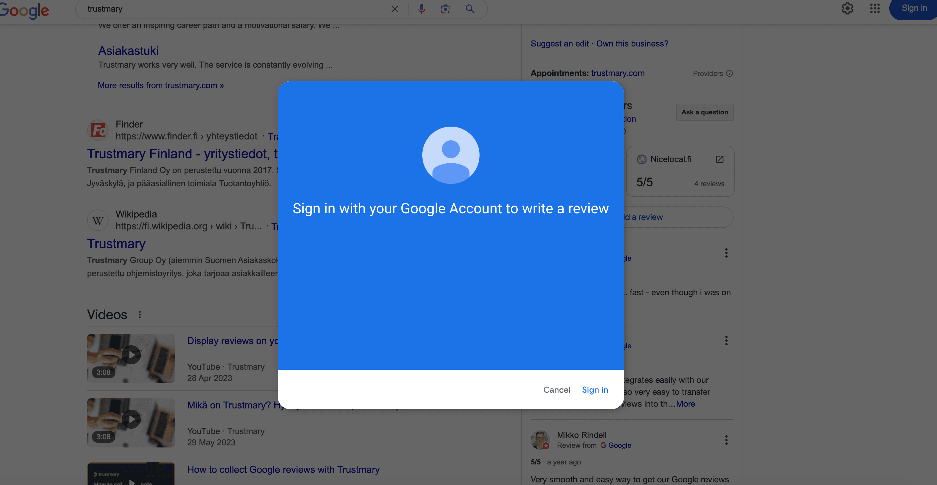Click the fi.wikipedia.org URL breadcrumb
Viewport: 937px width, 485px height.
tap(189, 226)
